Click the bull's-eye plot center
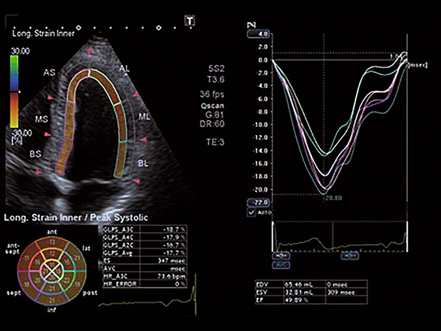 point(51,269)
